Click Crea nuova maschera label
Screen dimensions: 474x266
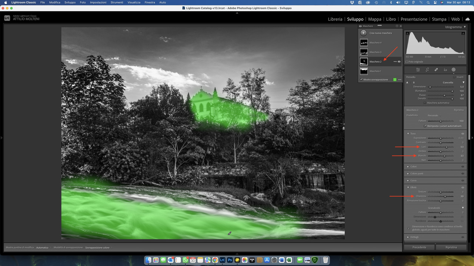(381, 33)
